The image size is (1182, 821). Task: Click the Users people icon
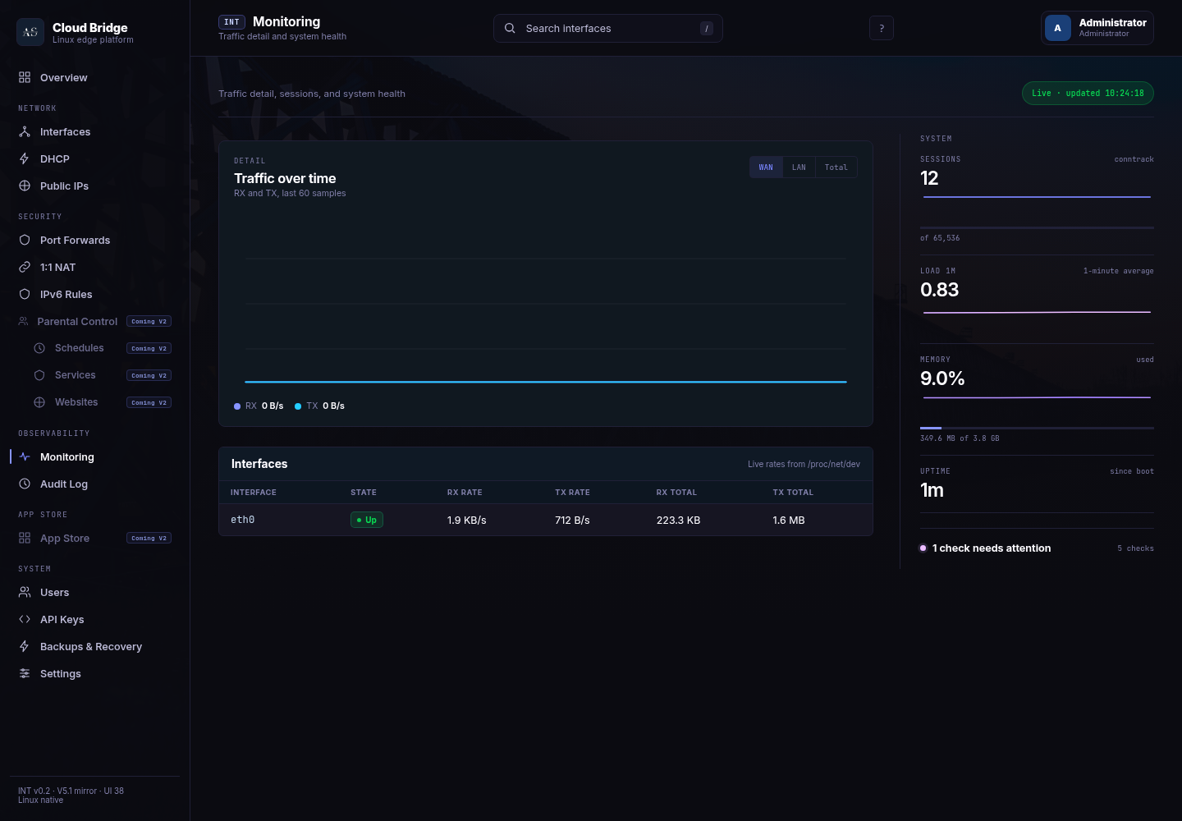tap(25, 592)
